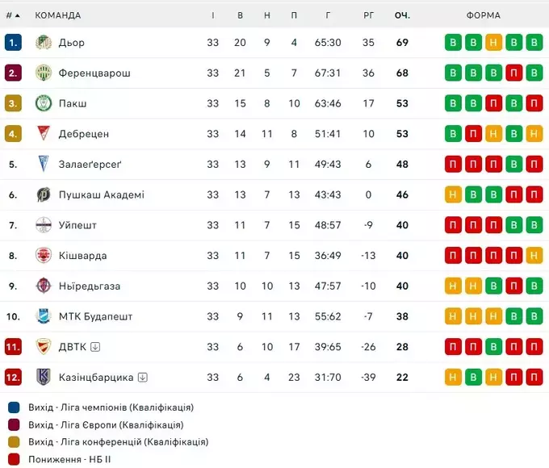Open the Залаегерсег club badge

(44, 164)
